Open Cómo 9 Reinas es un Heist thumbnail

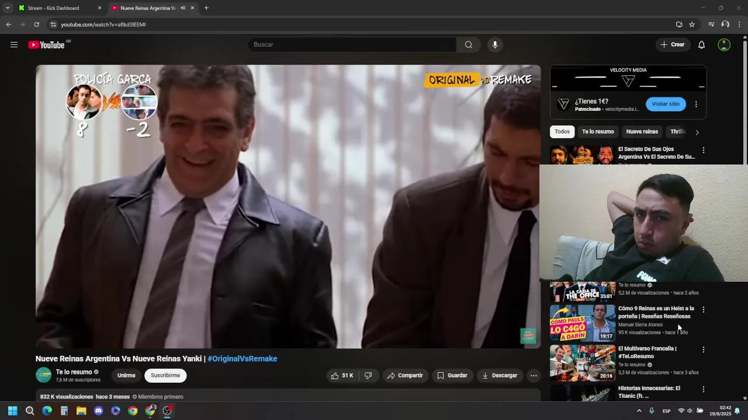(x=582, y=323)
